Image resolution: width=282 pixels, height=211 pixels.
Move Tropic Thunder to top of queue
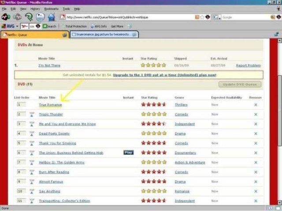click(32, 114)
